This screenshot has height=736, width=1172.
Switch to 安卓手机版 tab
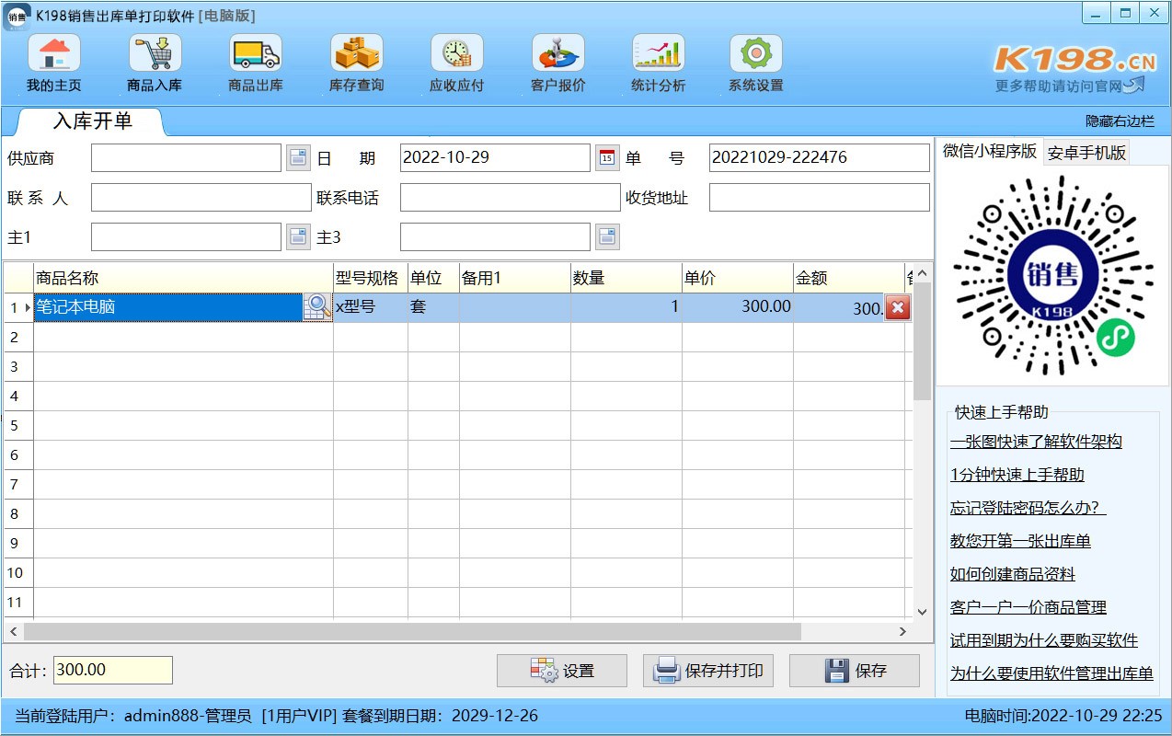point(1086,153)
